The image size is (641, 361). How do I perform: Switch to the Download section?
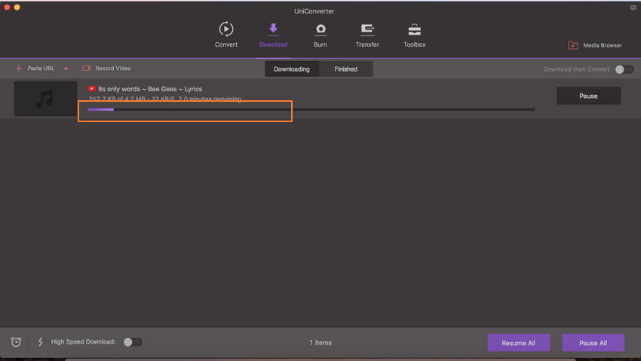pyautogui.click(x=273, y=35)
